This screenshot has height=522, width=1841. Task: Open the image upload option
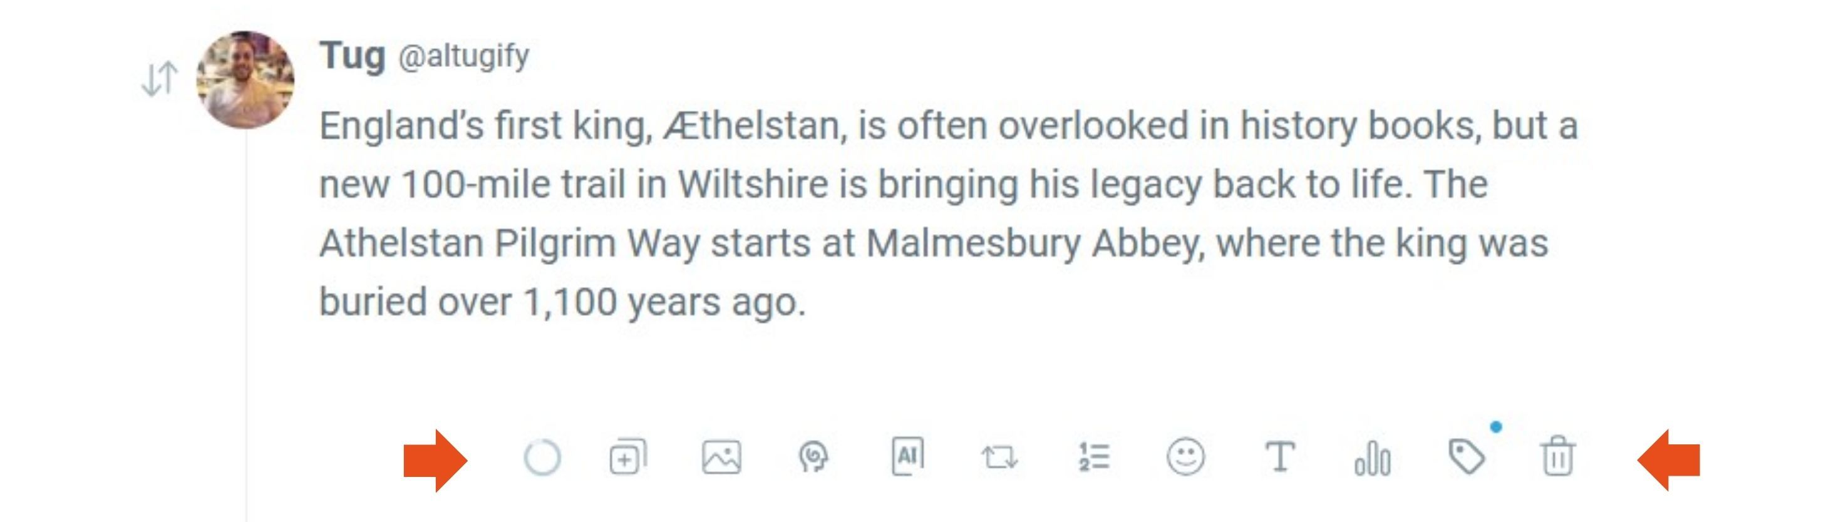pyautogui.click(x=721, y=457)
